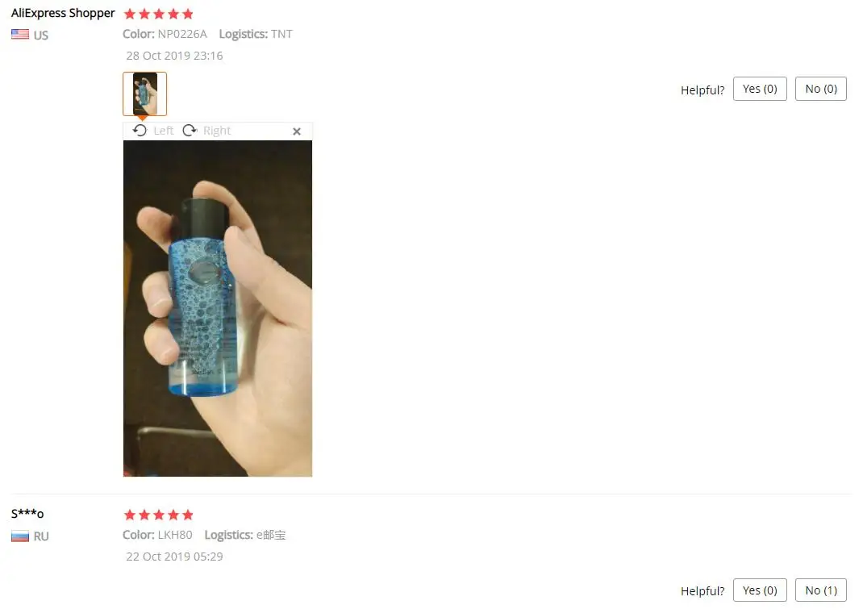
Task: Click the 28 Oct 2019 review date
Action: pos(174,56)
